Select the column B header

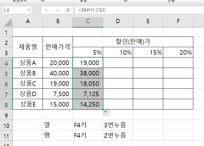coord(58,21)
